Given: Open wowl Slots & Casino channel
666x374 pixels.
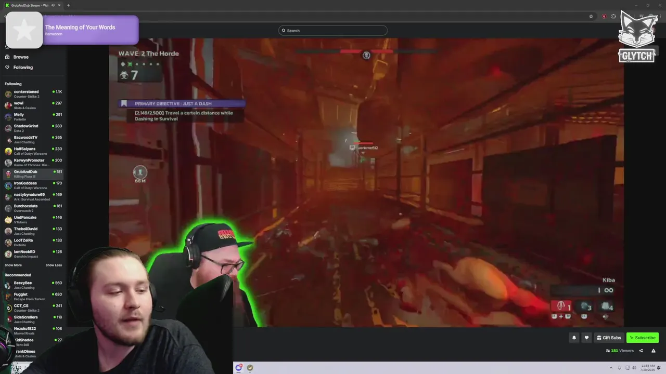Looking at the screenshot, I should tap(33, 105).
